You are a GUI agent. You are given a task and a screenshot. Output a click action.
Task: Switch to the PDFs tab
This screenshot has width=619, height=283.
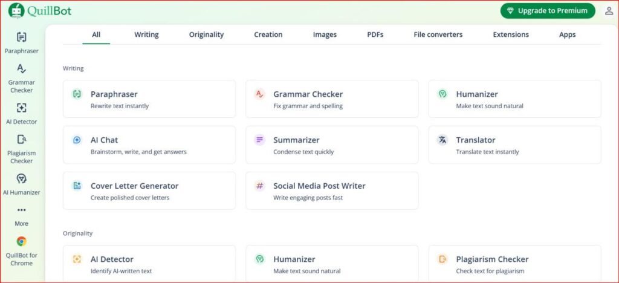tap(375, 34)
